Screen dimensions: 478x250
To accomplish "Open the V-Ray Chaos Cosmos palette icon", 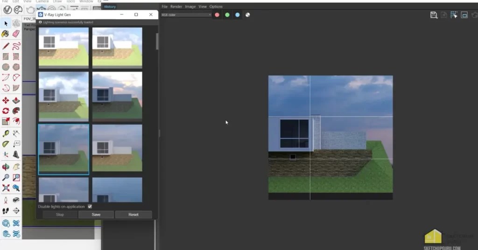I will (18, 10).
